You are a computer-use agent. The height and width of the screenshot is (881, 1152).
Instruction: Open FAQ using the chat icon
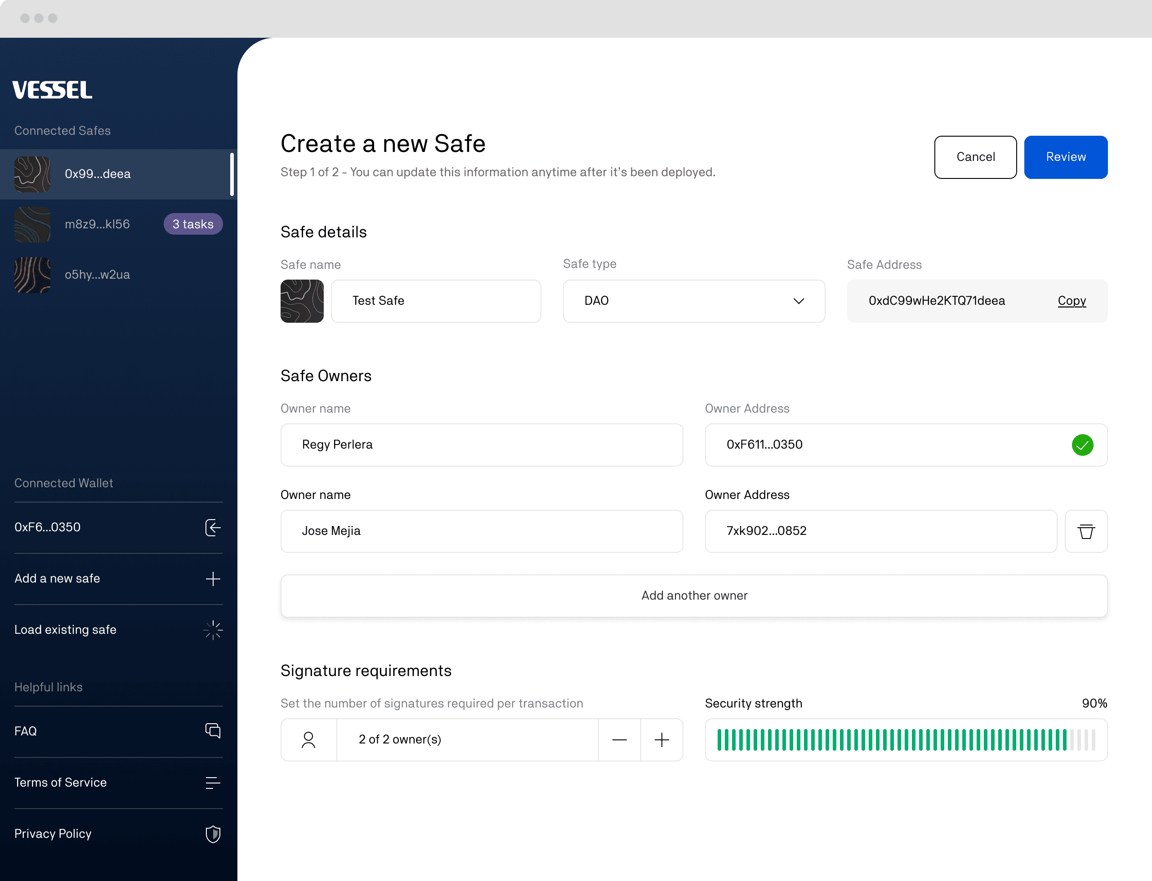(213, 730)
